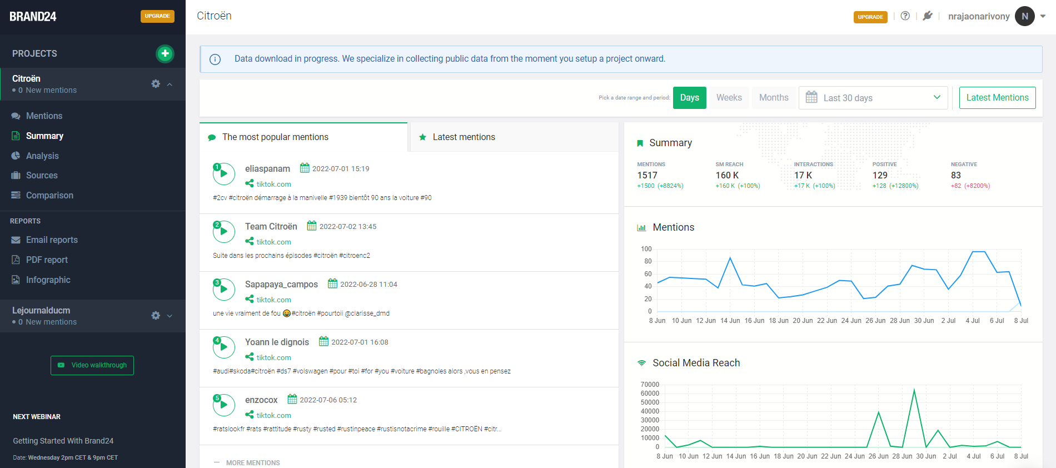Switch to Latest mentions tab
The image size is (1056, 468).
point(514,137)
